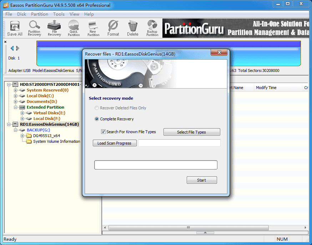Open the Backup Partition tool
312x245 pixels.
152,28
